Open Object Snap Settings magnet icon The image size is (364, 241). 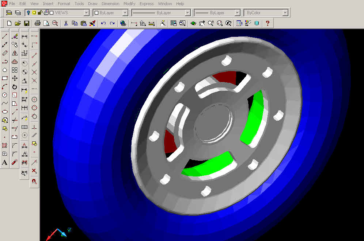pos(34,181)
